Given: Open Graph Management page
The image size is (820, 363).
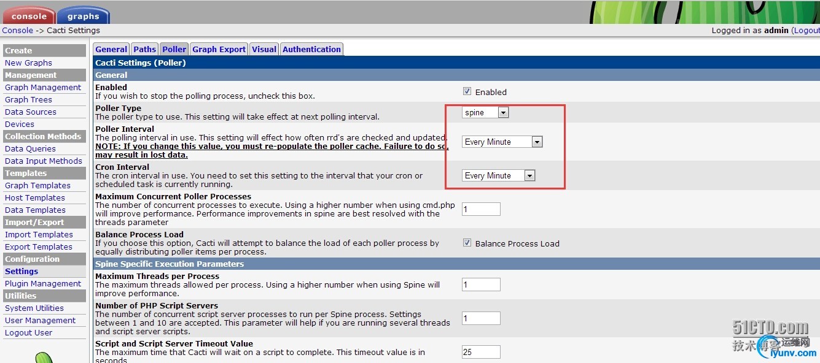Looking at the screenshot, I should [x=43, y=87].
